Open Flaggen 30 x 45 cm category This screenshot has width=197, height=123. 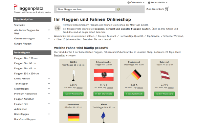point(25,69)
